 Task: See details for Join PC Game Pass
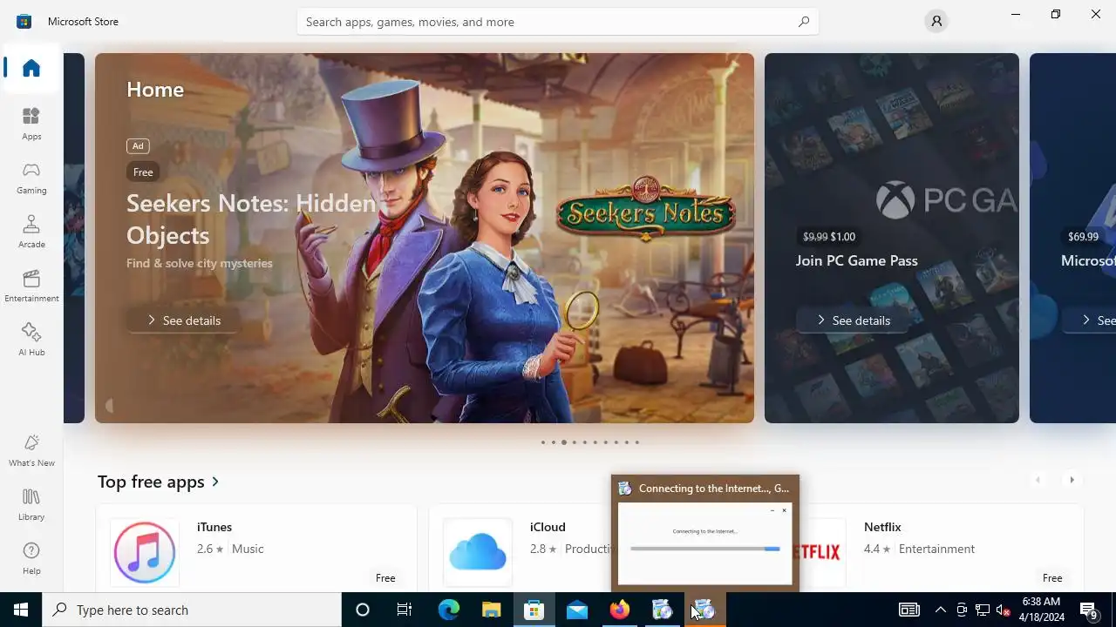[x=853, y=320]
